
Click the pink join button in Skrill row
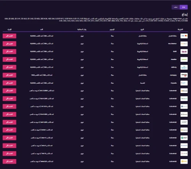(10, 52)
